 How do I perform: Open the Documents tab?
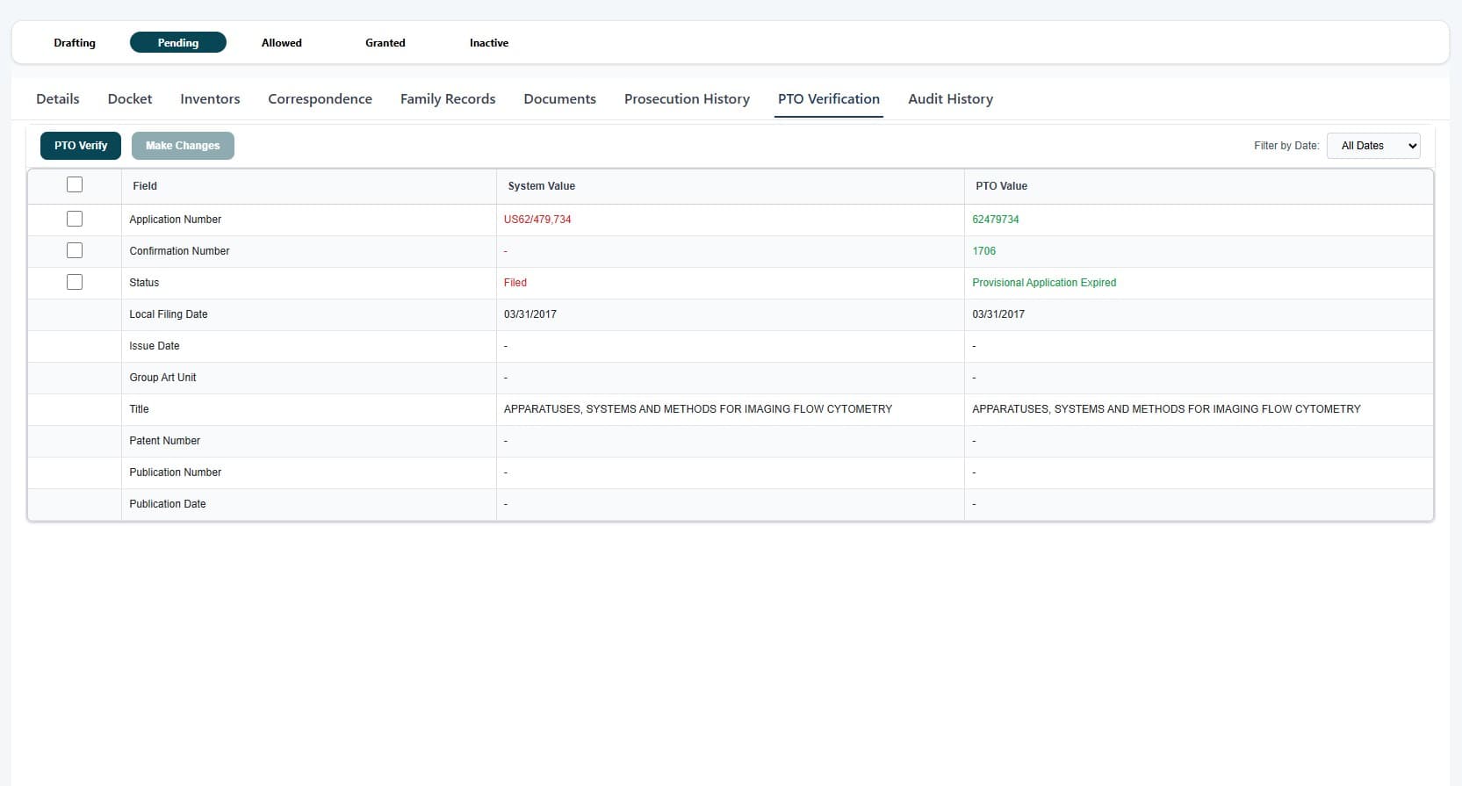pyautogui.click(x=559, y=99)
